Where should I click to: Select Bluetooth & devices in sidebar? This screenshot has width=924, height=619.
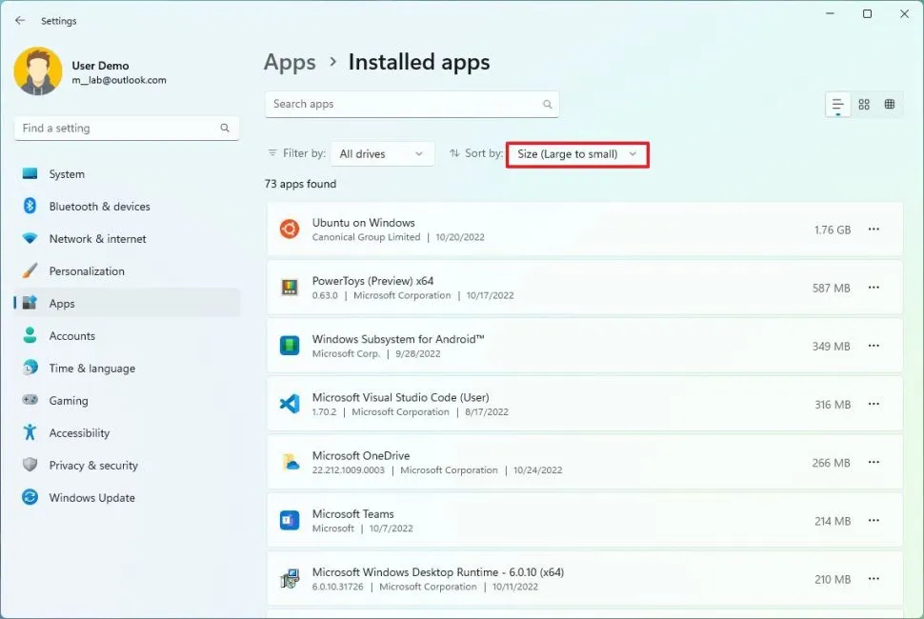99,207
